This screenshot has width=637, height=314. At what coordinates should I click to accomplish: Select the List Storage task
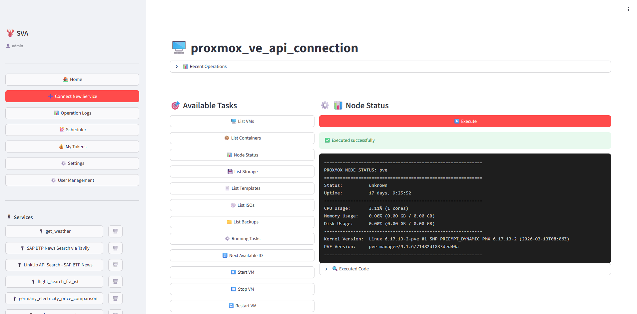[242, 171]
